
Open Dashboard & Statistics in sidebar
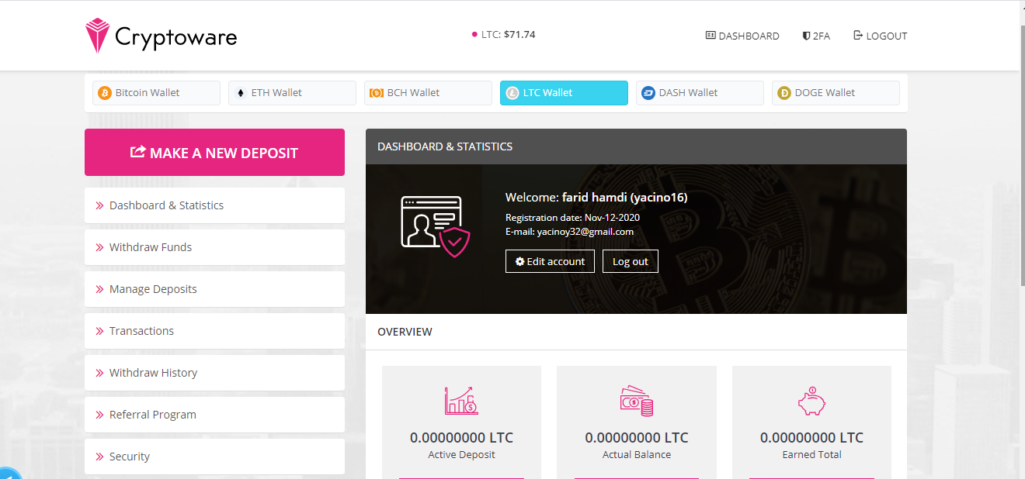[x=214, y=205]
